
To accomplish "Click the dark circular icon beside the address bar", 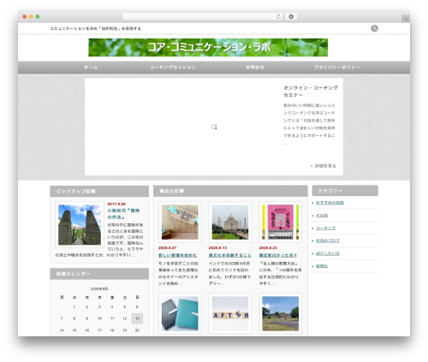I will (x=291, y=16).
